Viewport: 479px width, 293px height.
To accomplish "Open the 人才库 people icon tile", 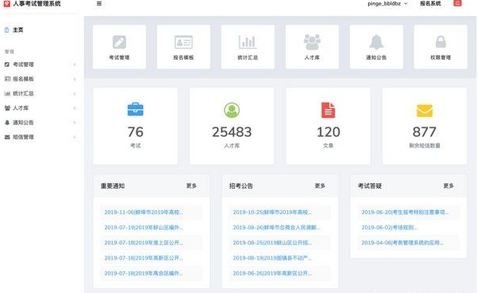I will pyautogui.click(x=312, y=47).
